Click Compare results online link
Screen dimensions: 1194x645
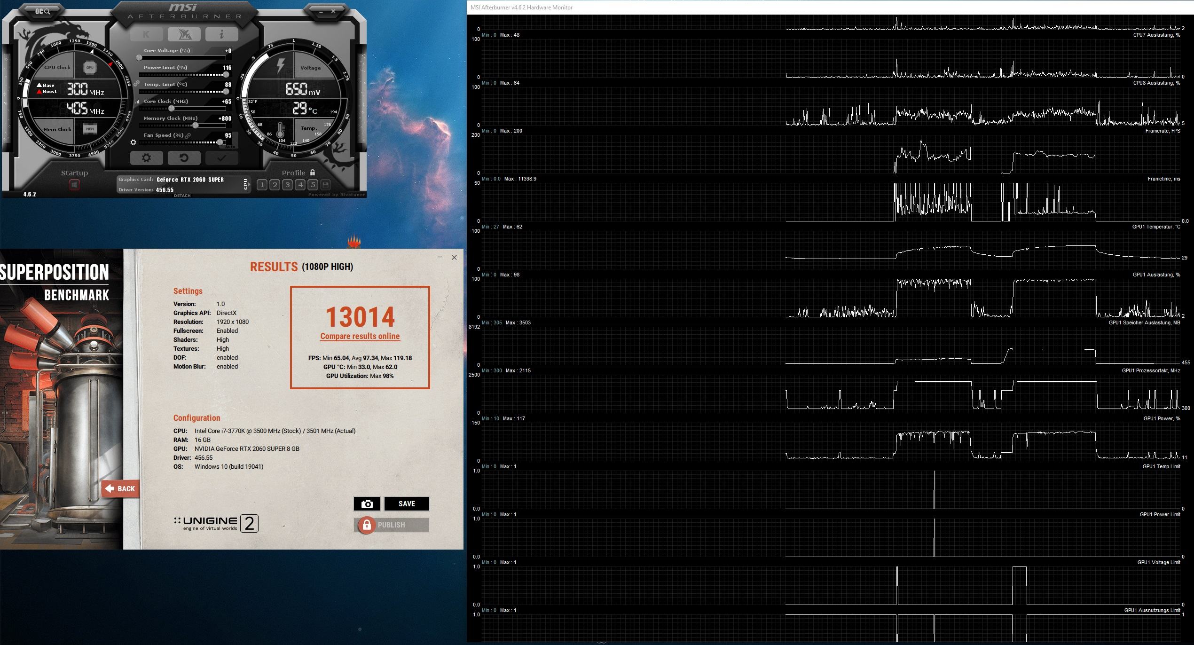[x=360, y=336]
